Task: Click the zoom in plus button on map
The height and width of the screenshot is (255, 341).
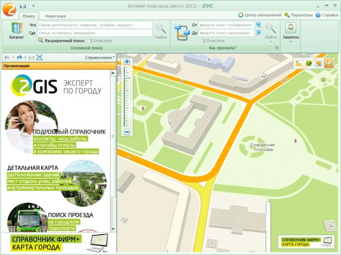Action: tap(127, 62)
